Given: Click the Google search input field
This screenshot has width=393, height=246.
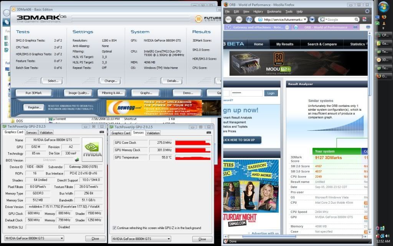Looking at the screenshot, I should [x=340, y=19].
